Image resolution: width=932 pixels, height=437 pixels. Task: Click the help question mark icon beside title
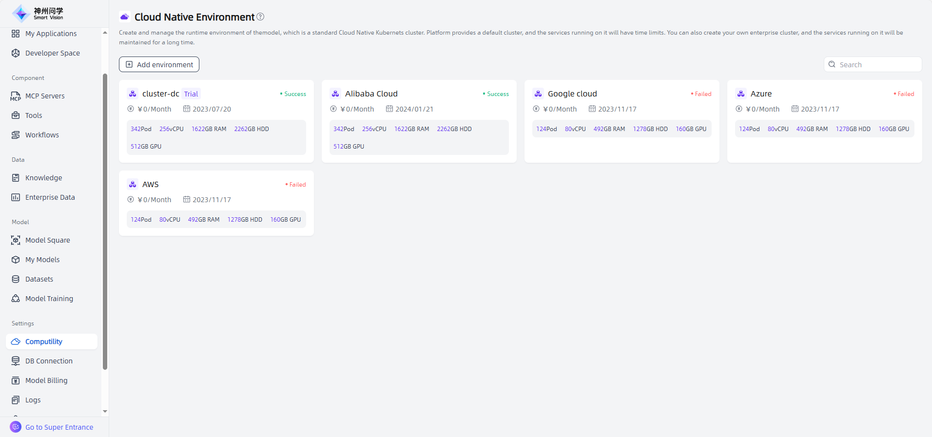260,17
